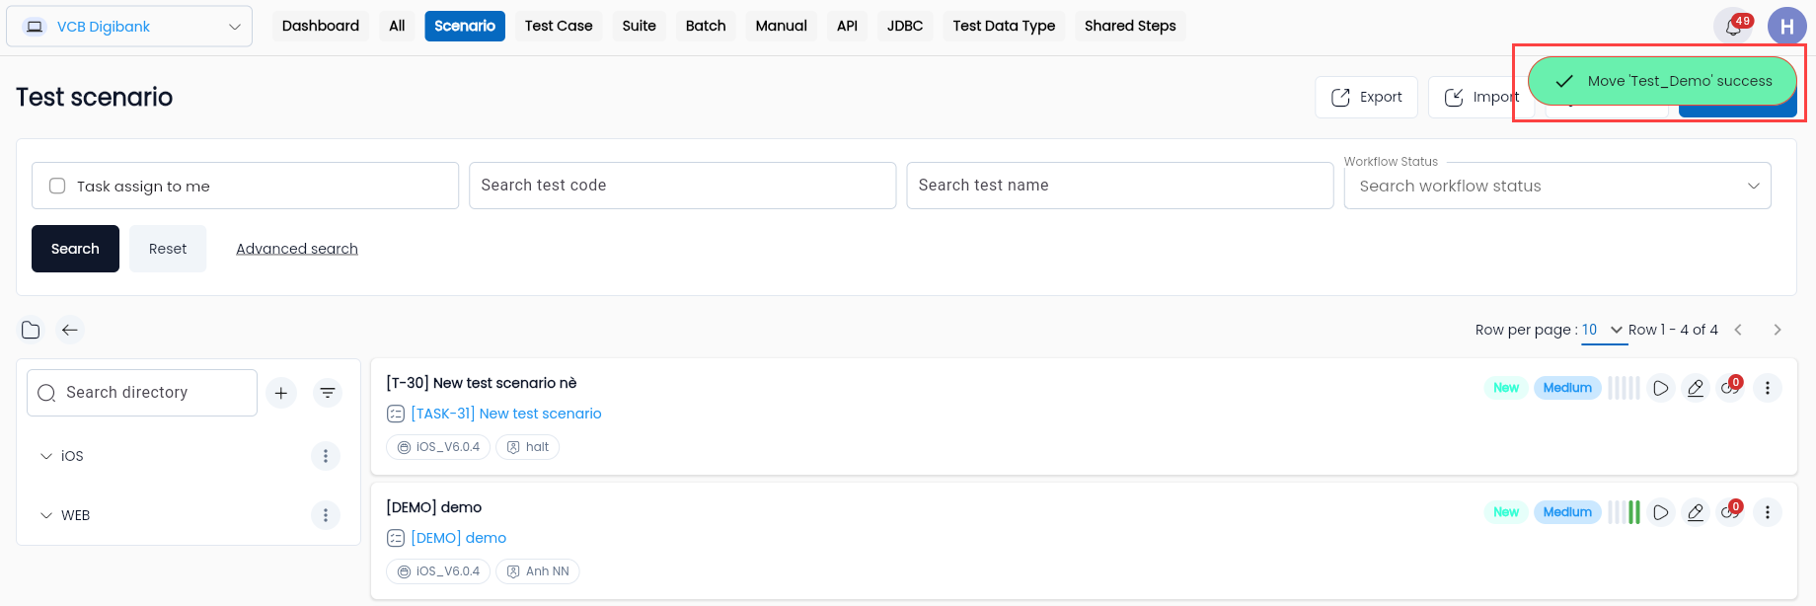
Task: Open the Test Data Type tab
Action: click(1004, 26)
